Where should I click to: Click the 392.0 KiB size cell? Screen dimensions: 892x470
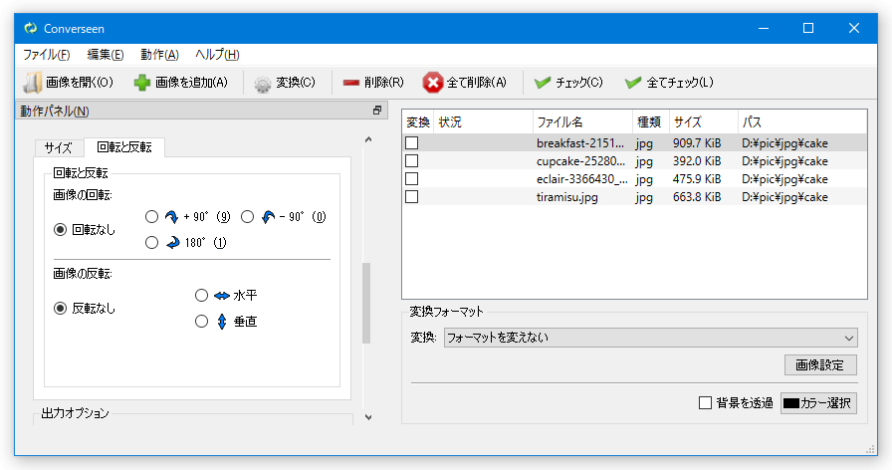click(x=697, y=161)
